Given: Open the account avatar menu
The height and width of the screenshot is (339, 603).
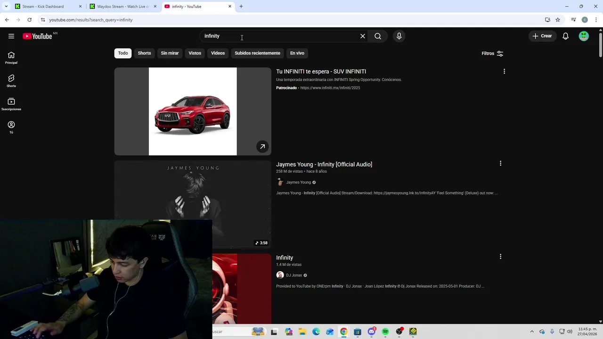Looking at the screenshot, I should click(584, 36).
